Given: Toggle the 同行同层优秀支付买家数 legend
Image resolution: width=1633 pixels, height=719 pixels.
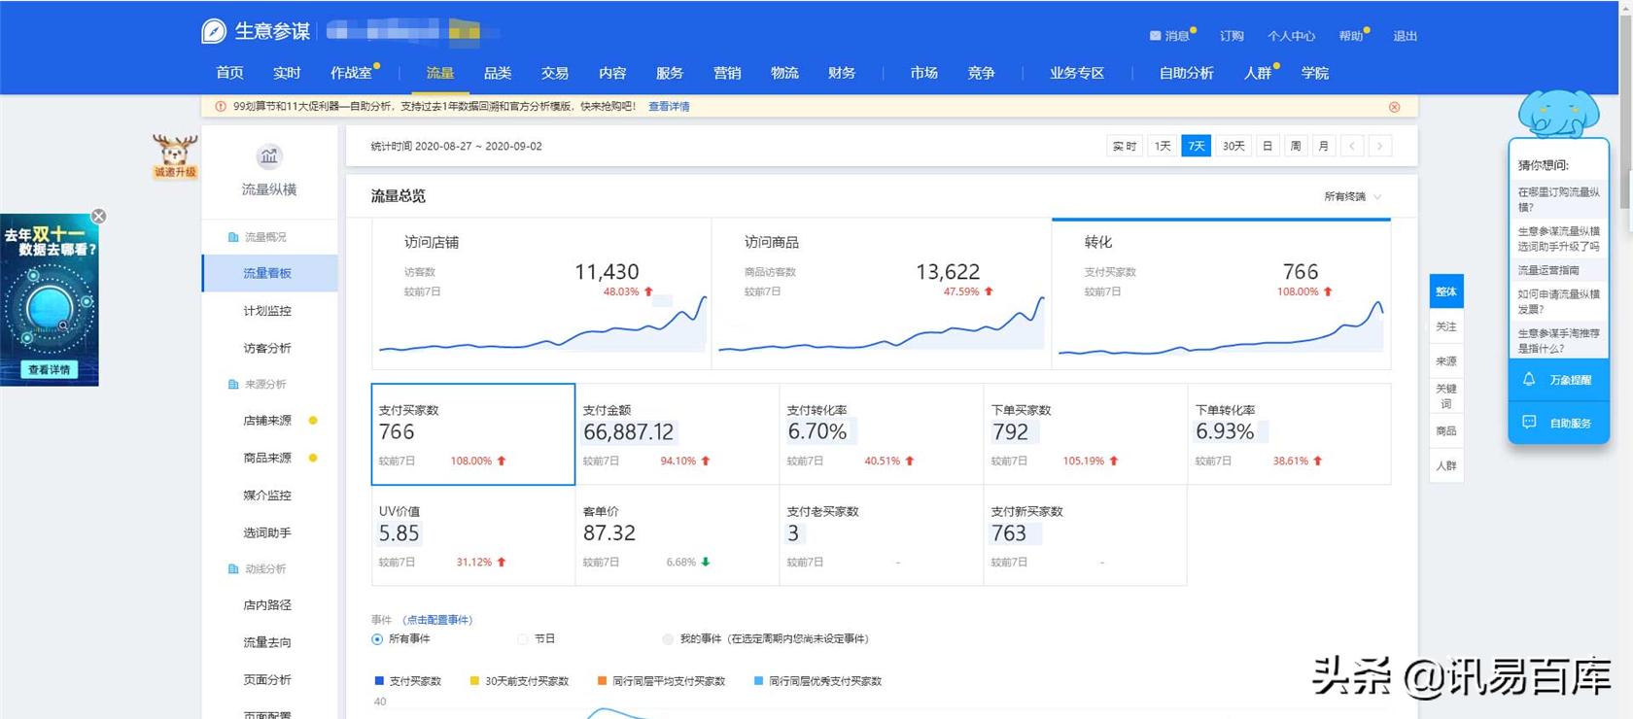Looking at the screenshot, I should 818,681.
